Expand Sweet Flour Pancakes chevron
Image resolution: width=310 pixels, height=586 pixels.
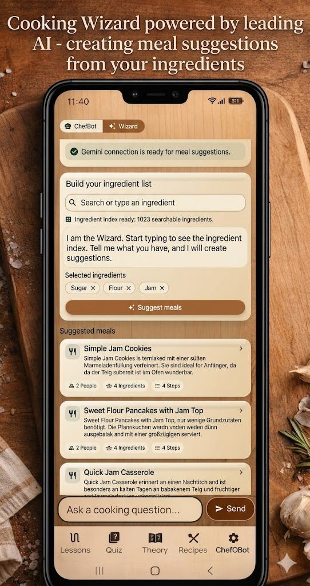click(x=241, y=410)
